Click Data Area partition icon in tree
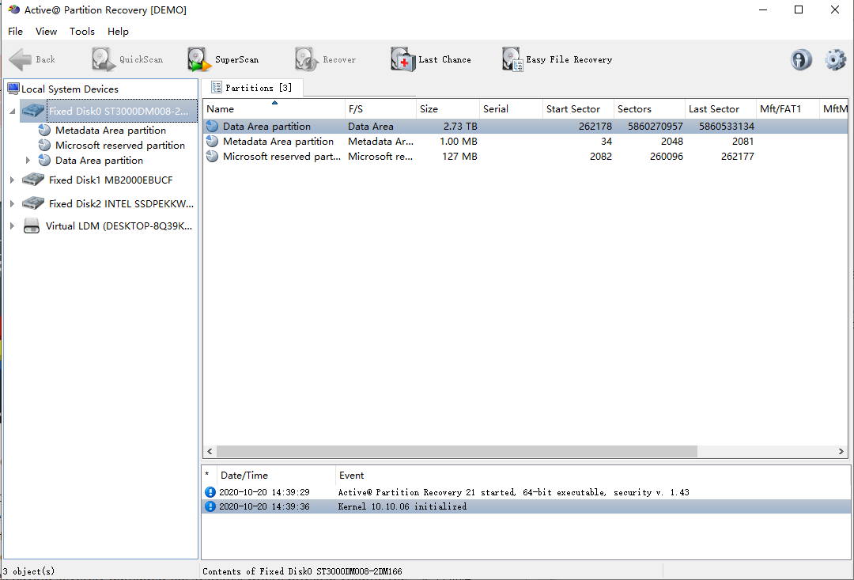This screenshot has height=580, width=854. click(44, 161)
